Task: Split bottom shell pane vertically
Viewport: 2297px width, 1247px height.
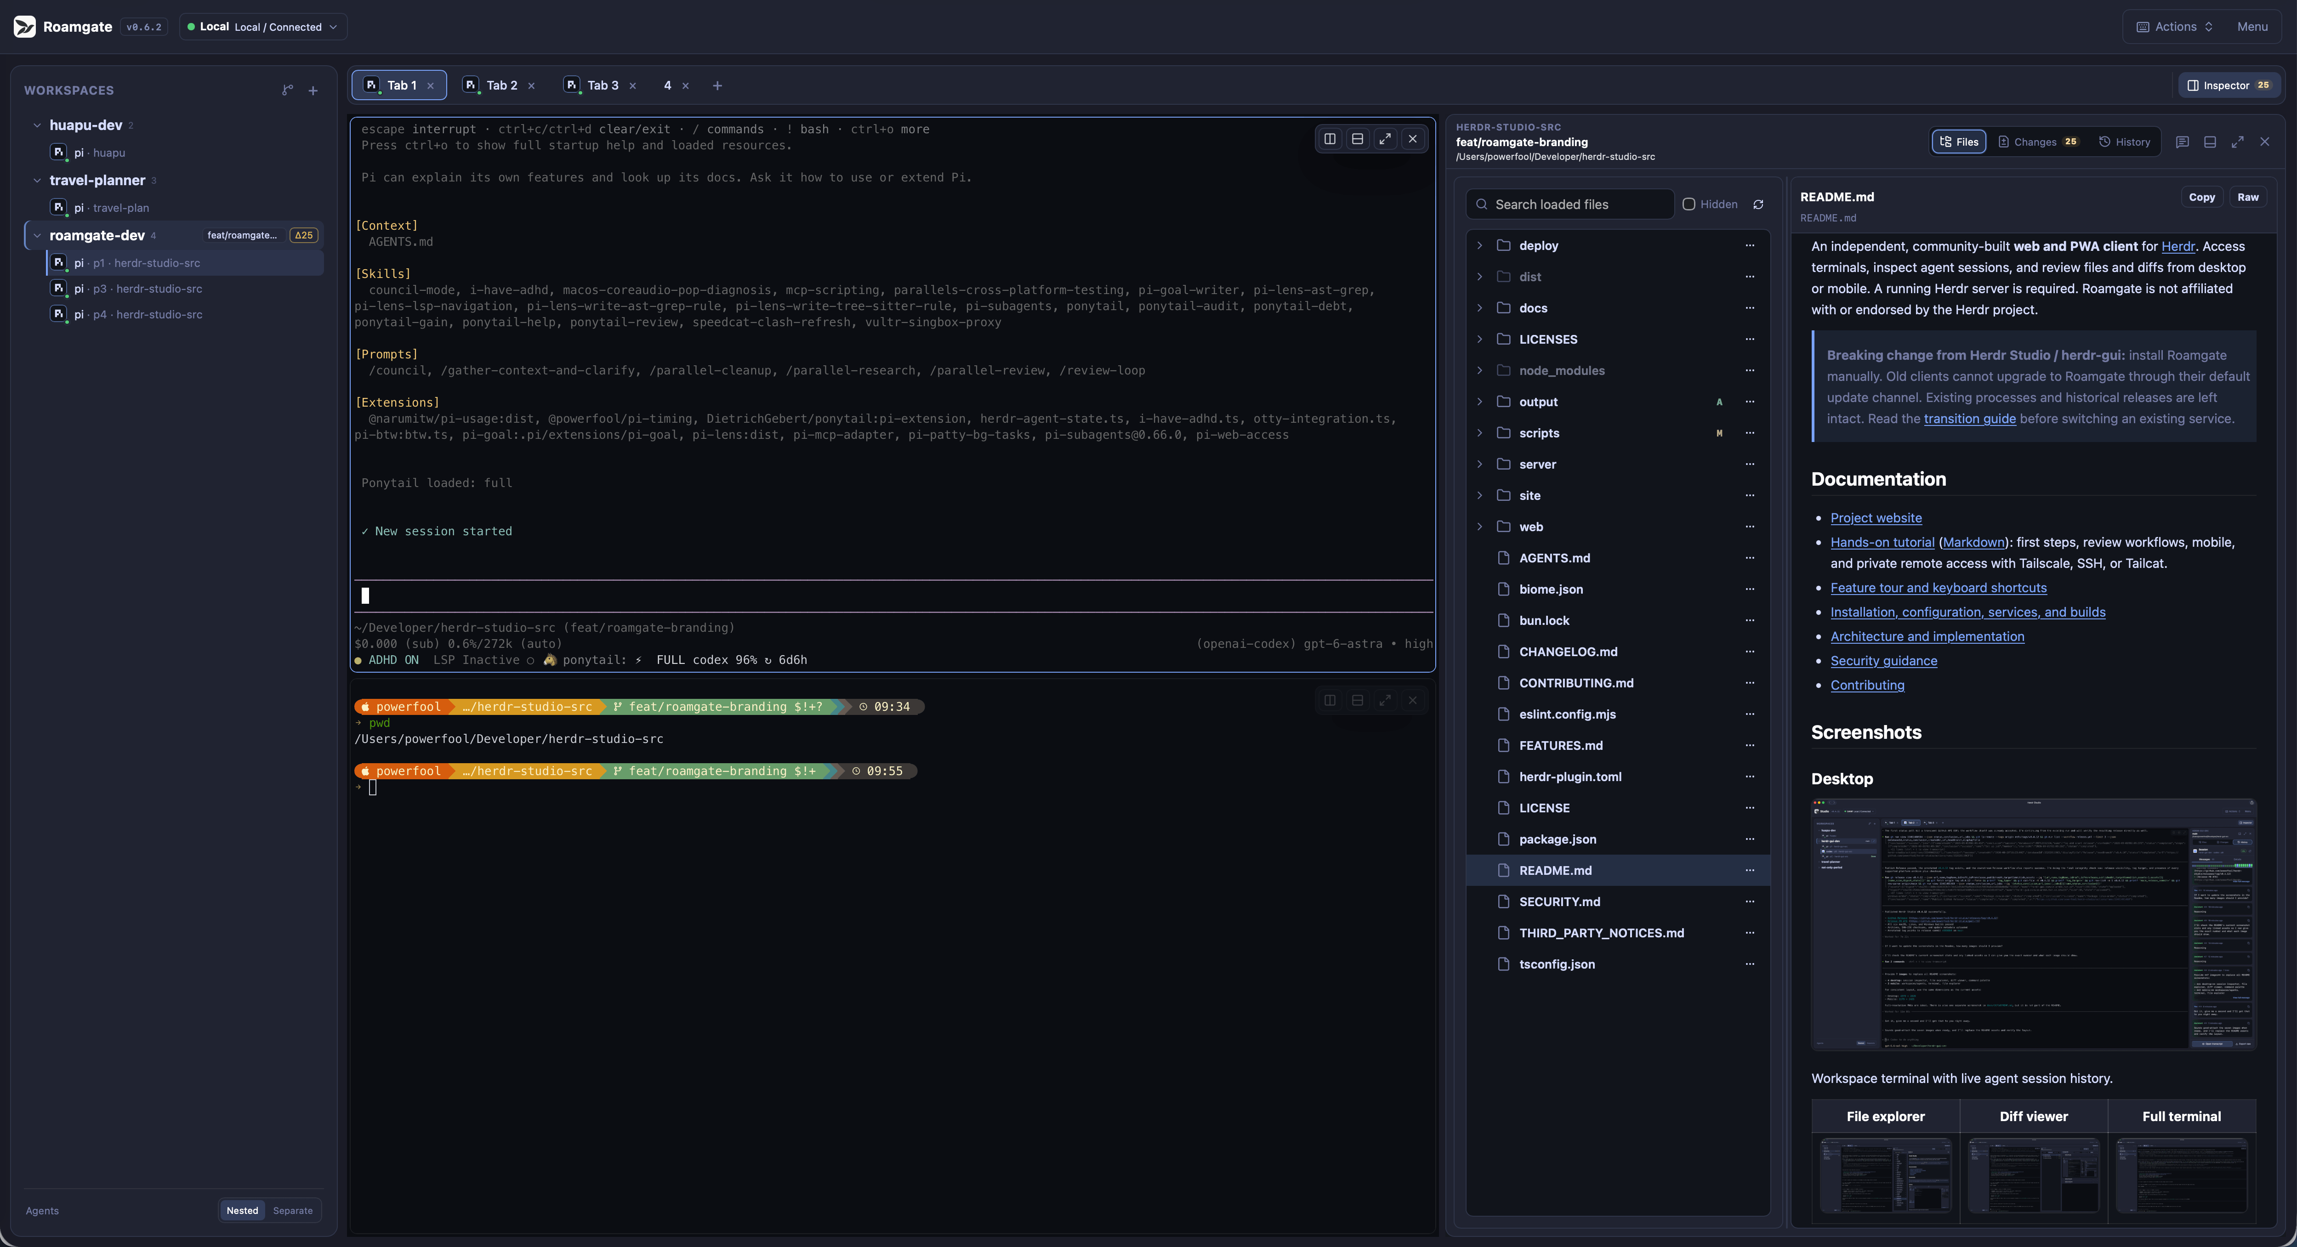Action: pos(1330,701)
